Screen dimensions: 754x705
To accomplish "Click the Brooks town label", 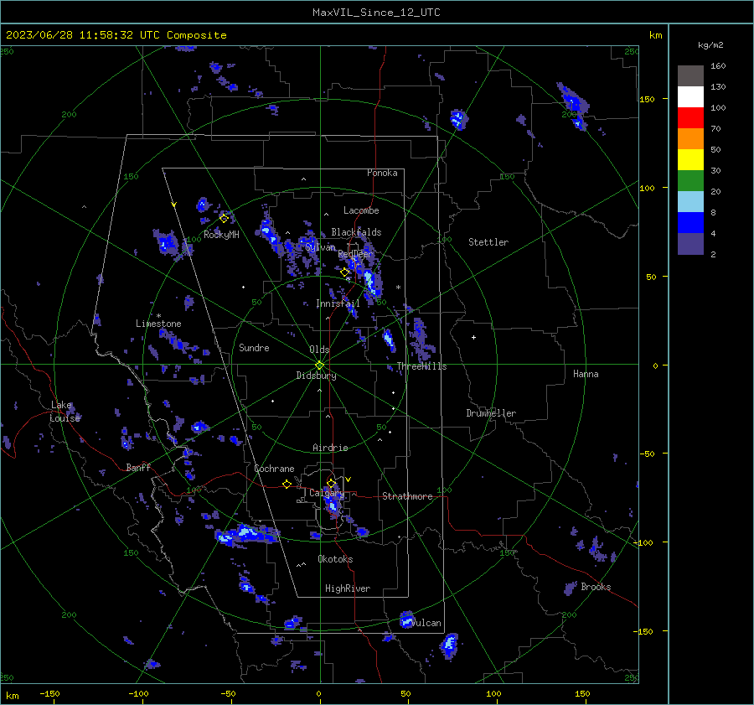I will [x=596, y=587].
